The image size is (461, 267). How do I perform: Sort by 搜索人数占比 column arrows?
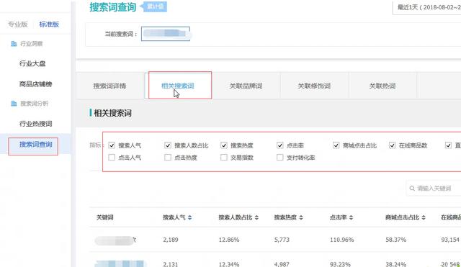(256, 217)
